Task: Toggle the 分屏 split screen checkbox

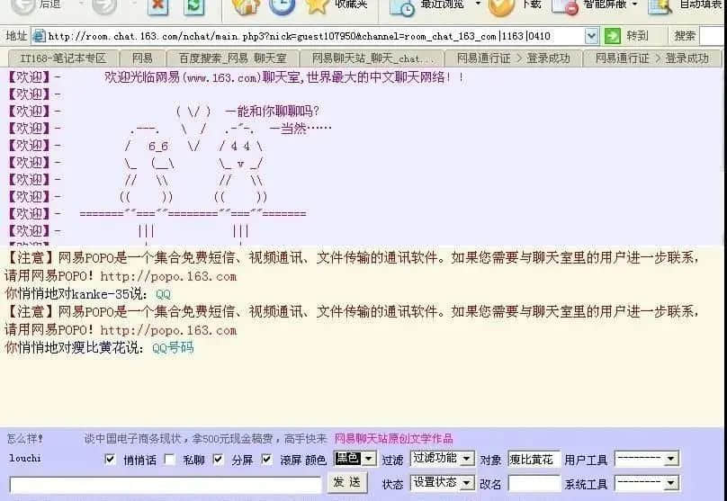Action: 218,460
